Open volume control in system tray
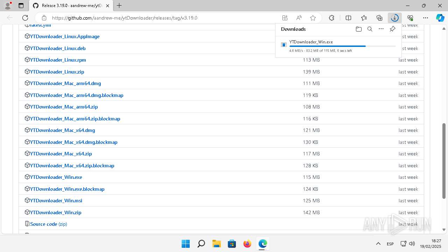 pos(412,244)
